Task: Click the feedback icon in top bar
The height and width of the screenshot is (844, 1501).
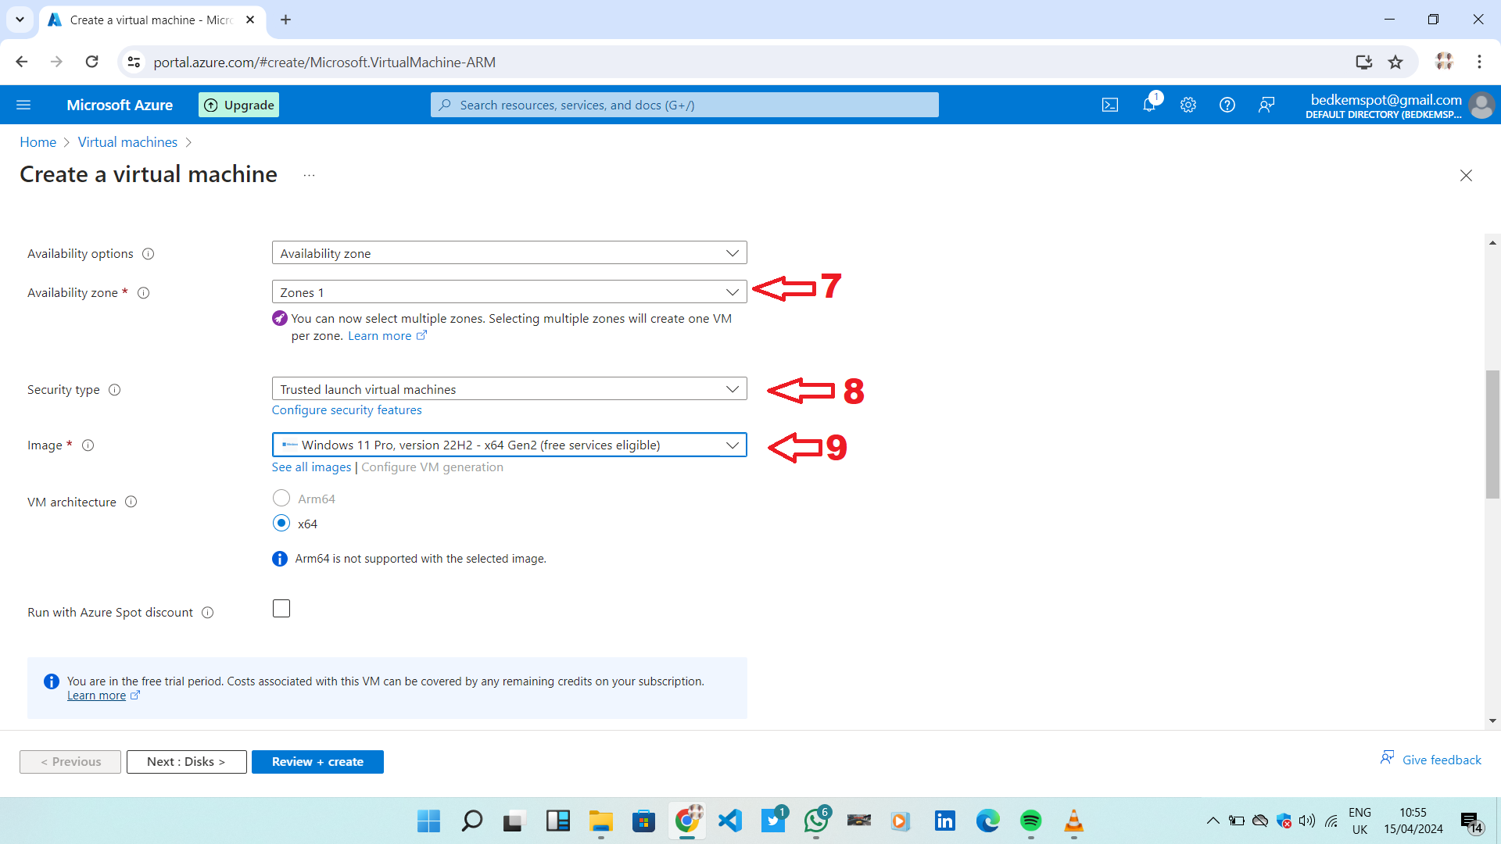Action: [x=1266, y=105]
